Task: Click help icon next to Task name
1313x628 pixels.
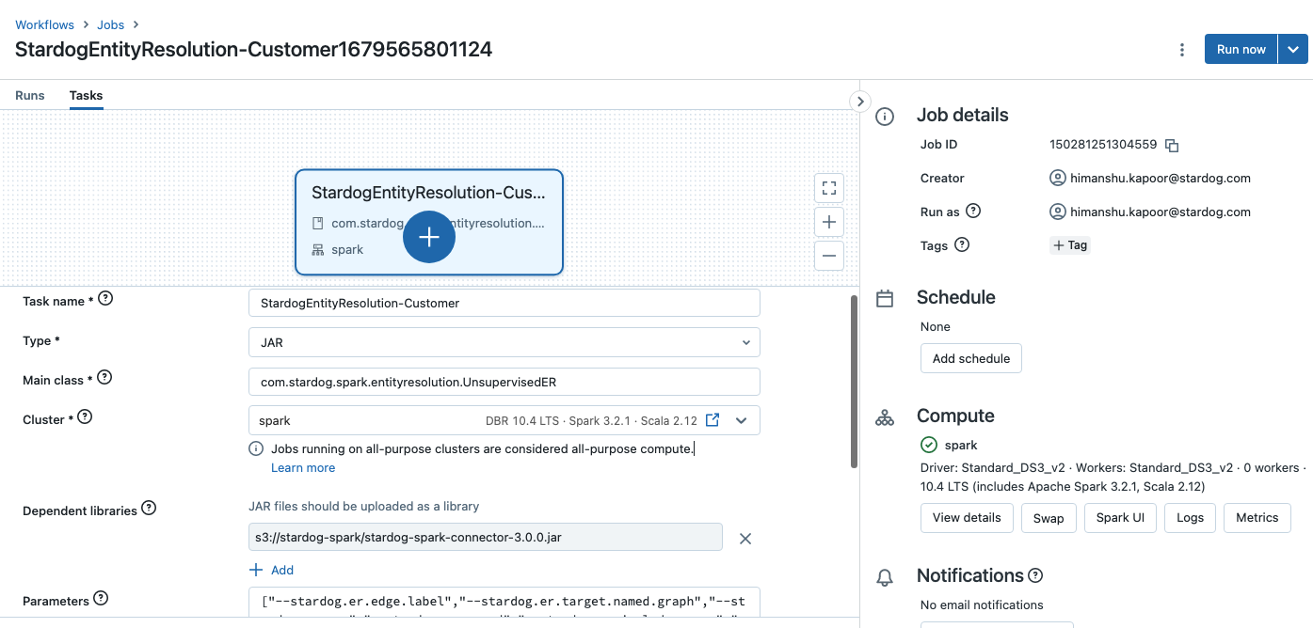Action: 105,299
